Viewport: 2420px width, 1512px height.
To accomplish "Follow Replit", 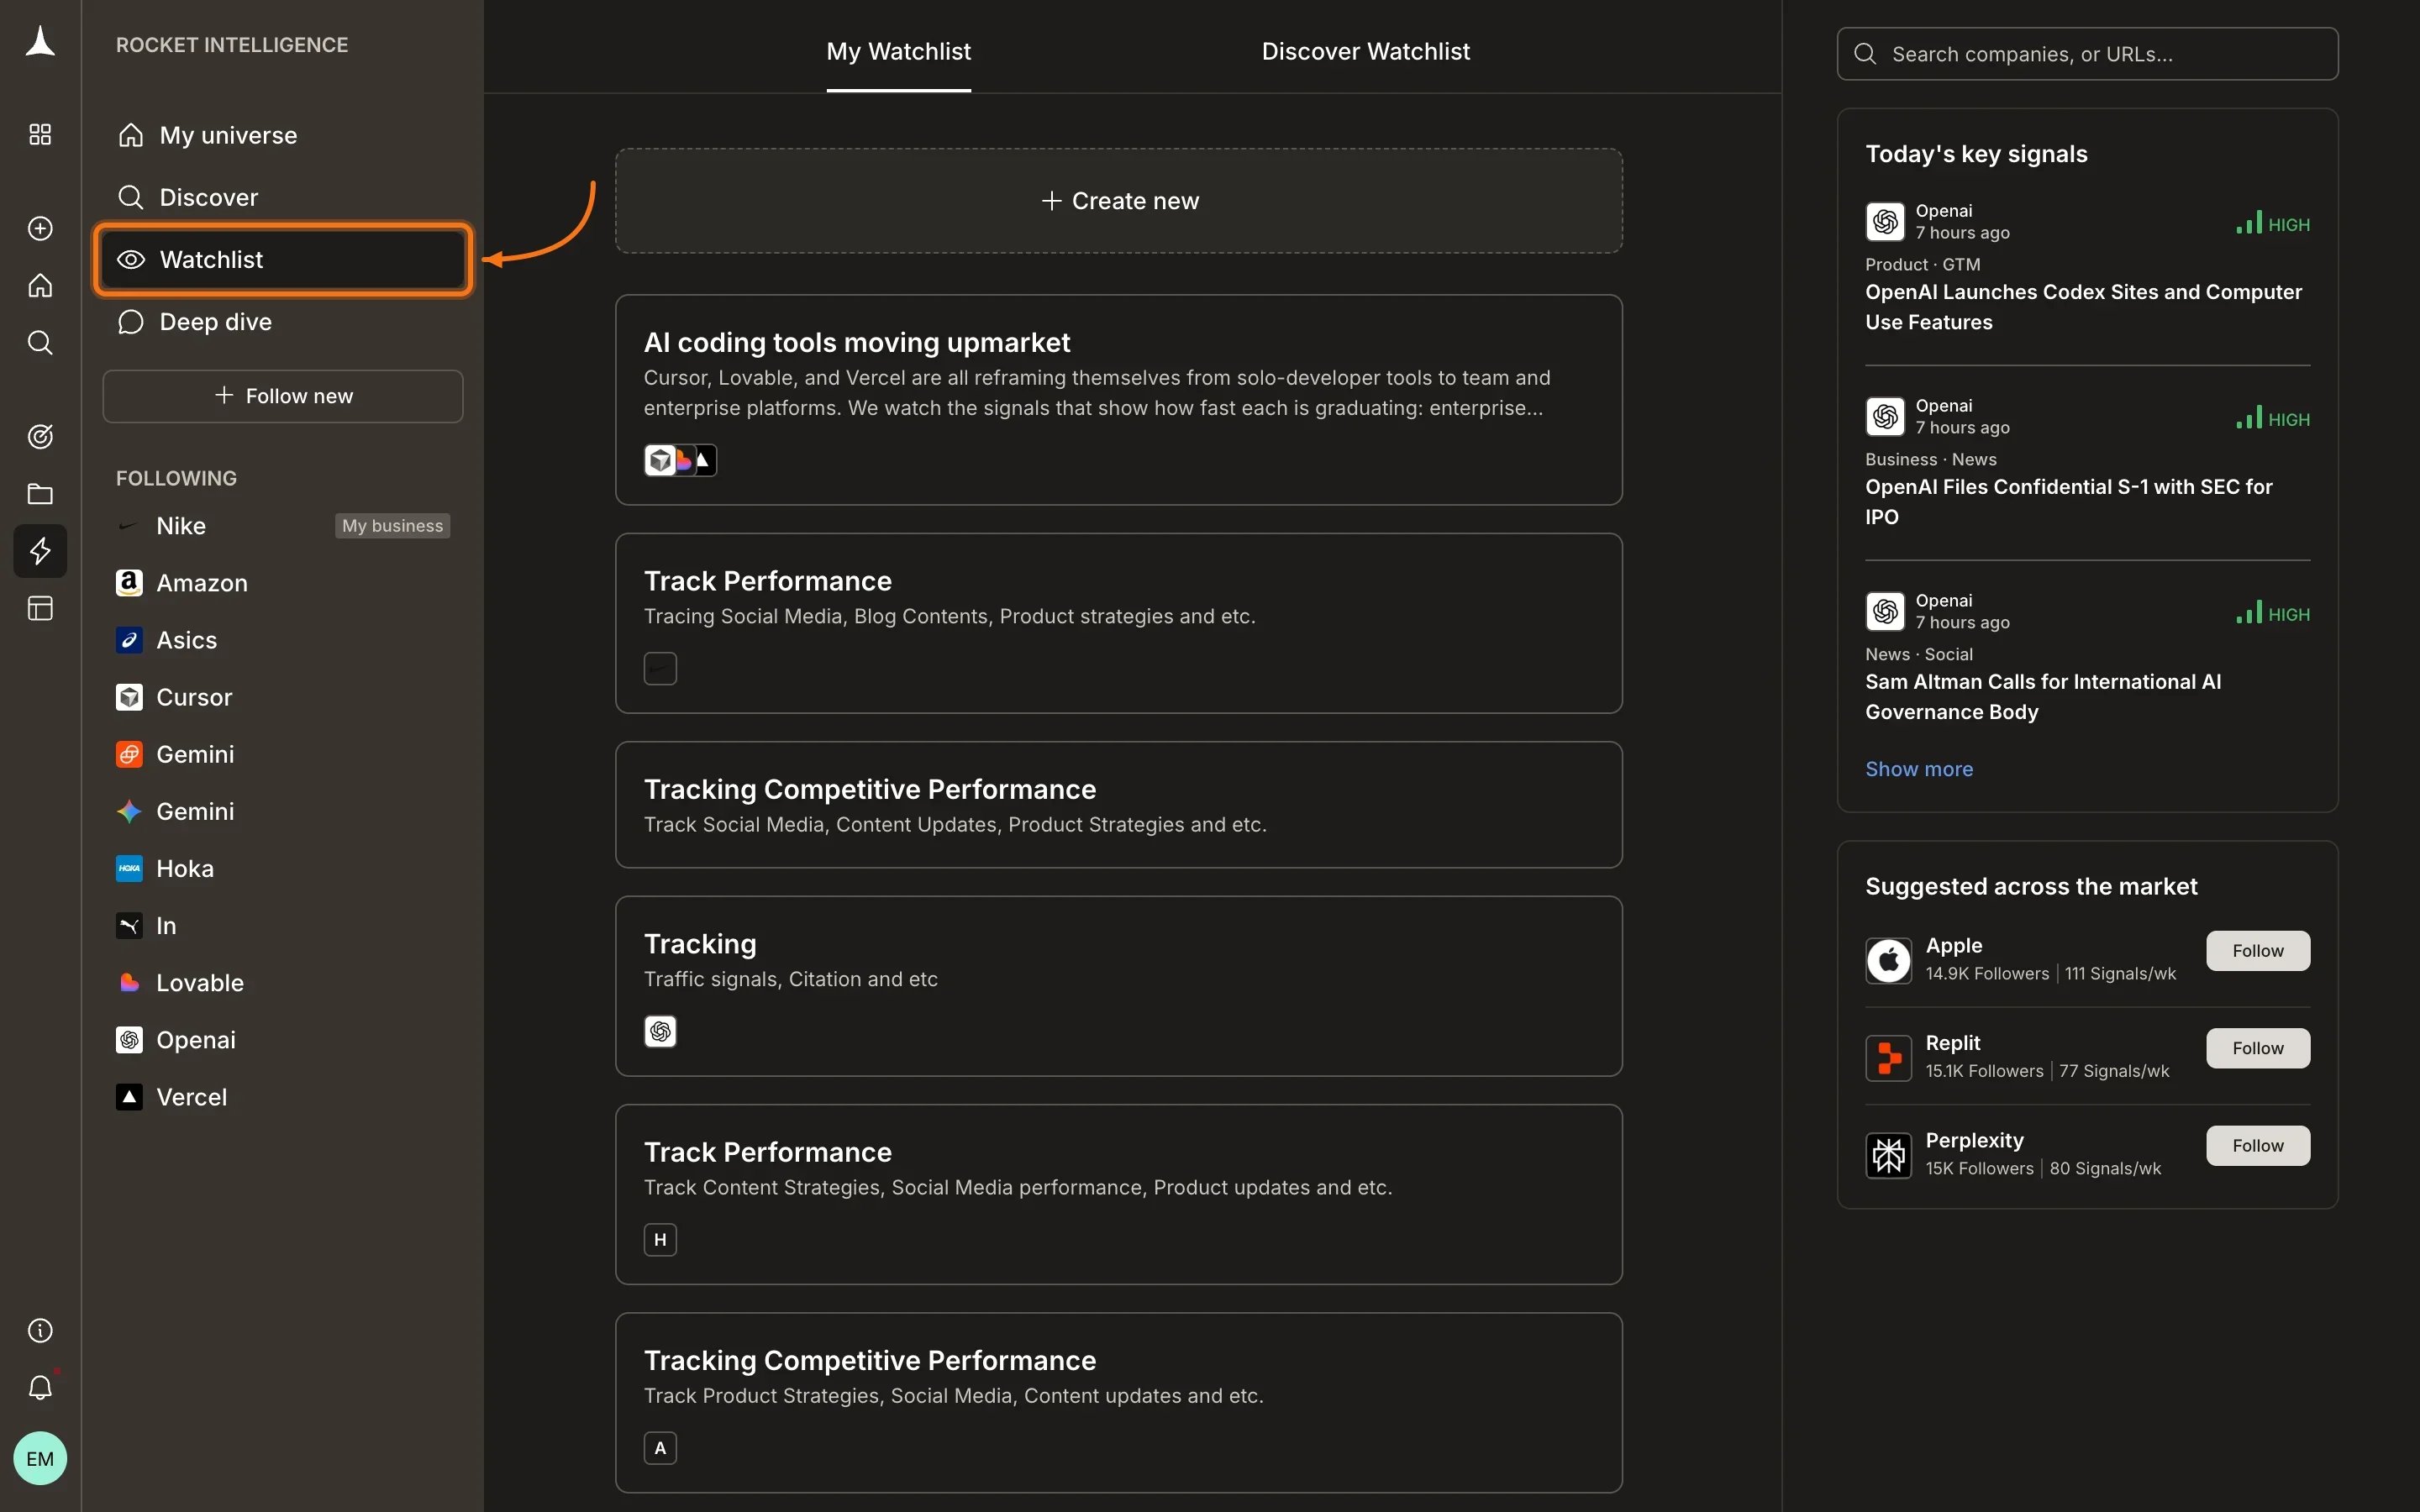I will 2258,1048.
